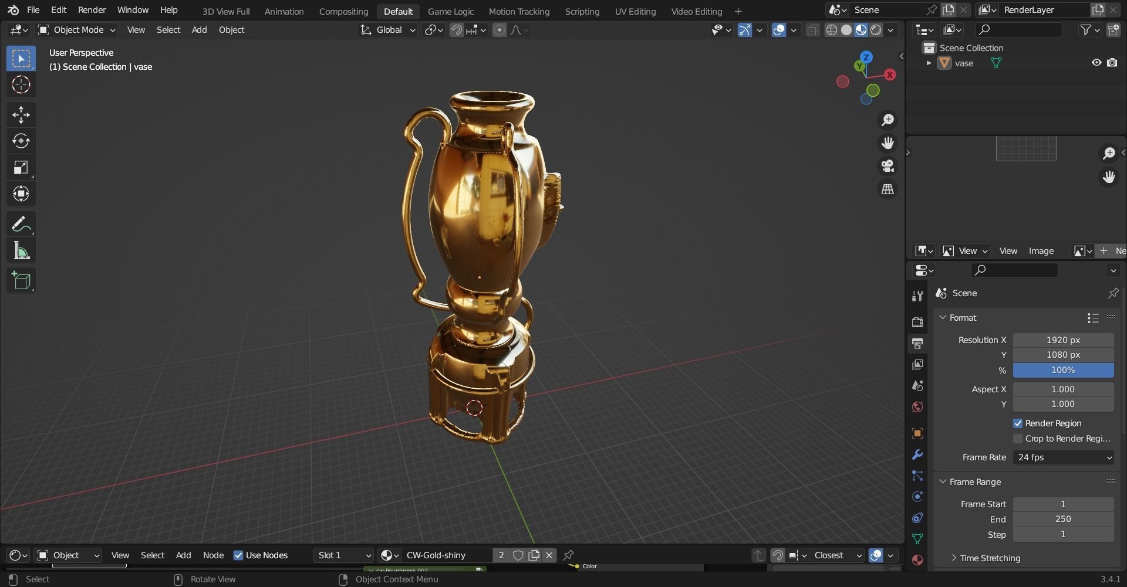
Task: Select the Transform tool
Action: coord(21,194)
